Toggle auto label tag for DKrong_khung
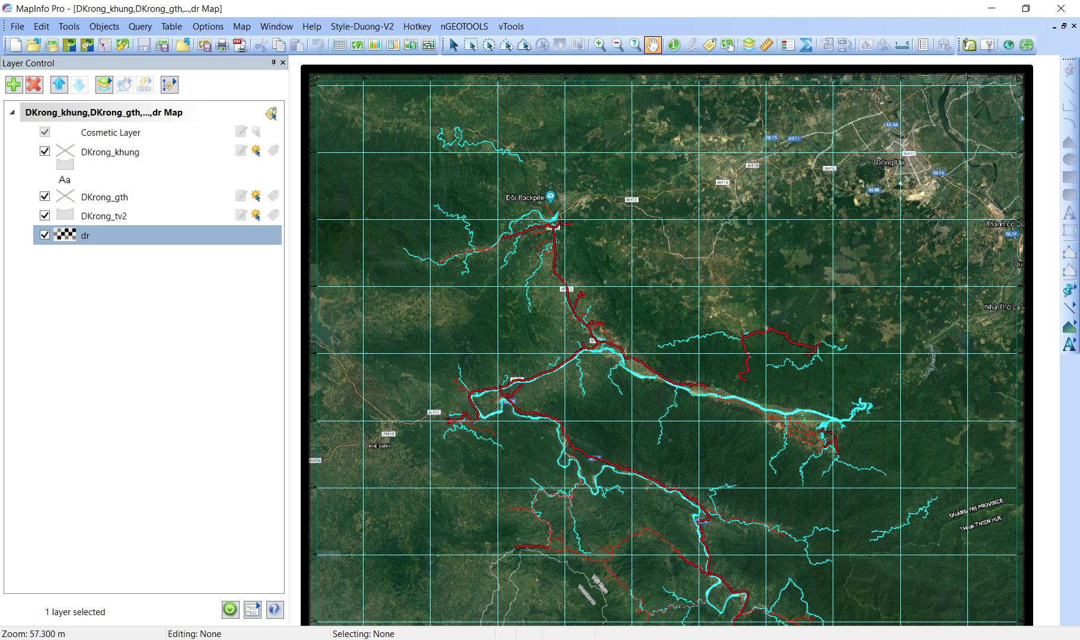The height and width of the screenshot is (640, 1080). pos(273,151)
